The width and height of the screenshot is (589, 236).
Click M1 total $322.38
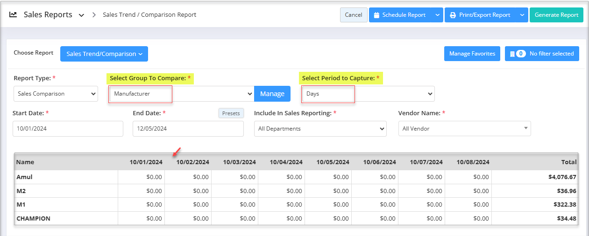click(565, 204)
